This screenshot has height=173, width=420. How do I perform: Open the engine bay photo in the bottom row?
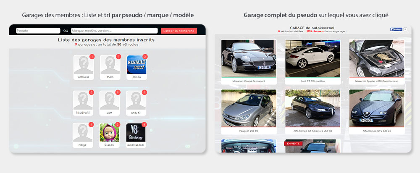coord(249,146)
